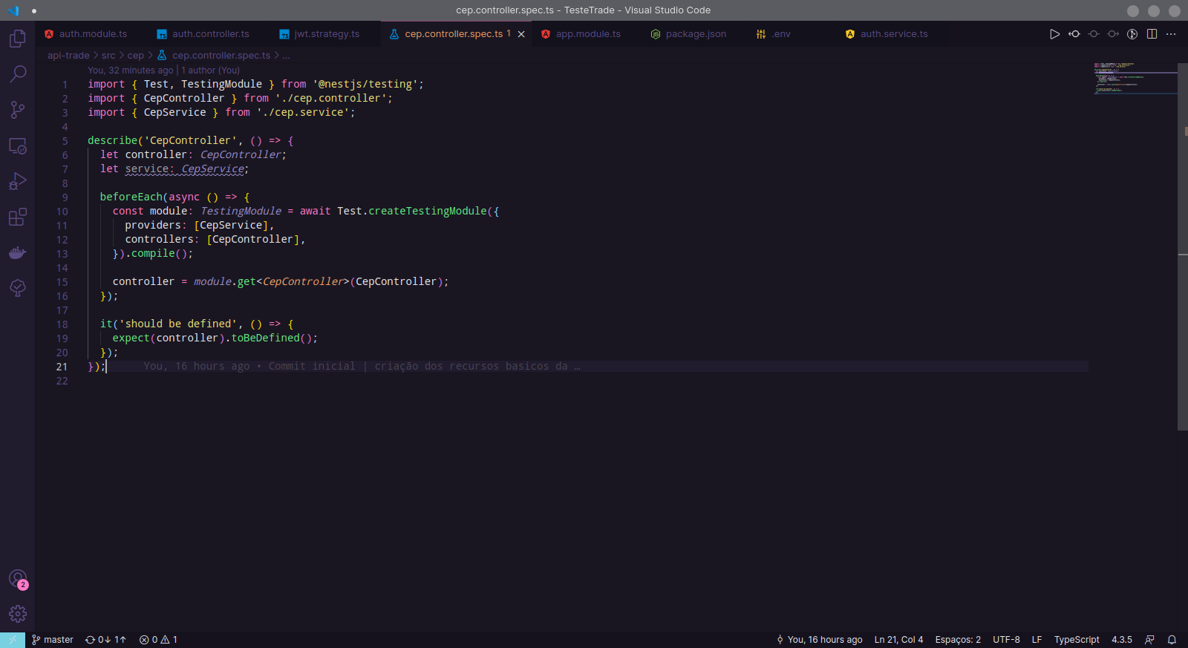Click line number 15 in the gutter

(62, 282)
